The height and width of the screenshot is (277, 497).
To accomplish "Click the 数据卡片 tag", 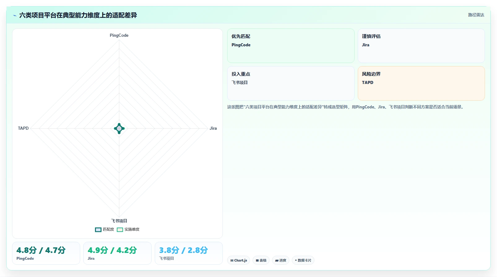I will [303, 260].
